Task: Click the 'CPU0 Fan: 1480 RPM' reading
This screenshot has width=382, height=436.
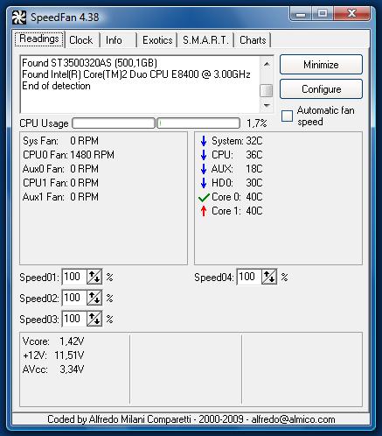Action: click(68, 155)
